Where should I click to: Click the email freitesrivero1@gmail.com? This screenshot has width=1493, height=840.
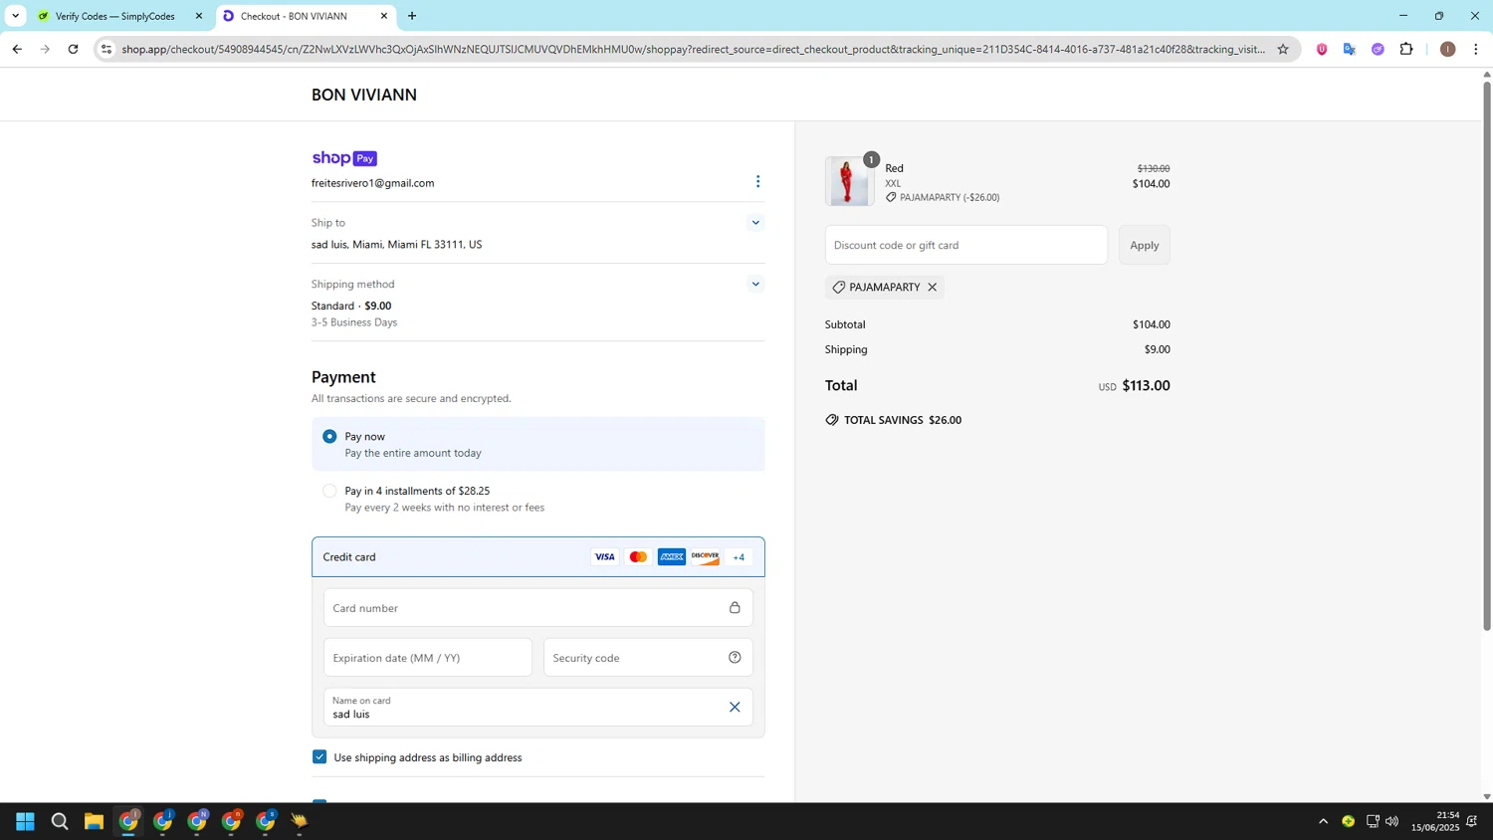pyautogui.click(x=372, y=183)
